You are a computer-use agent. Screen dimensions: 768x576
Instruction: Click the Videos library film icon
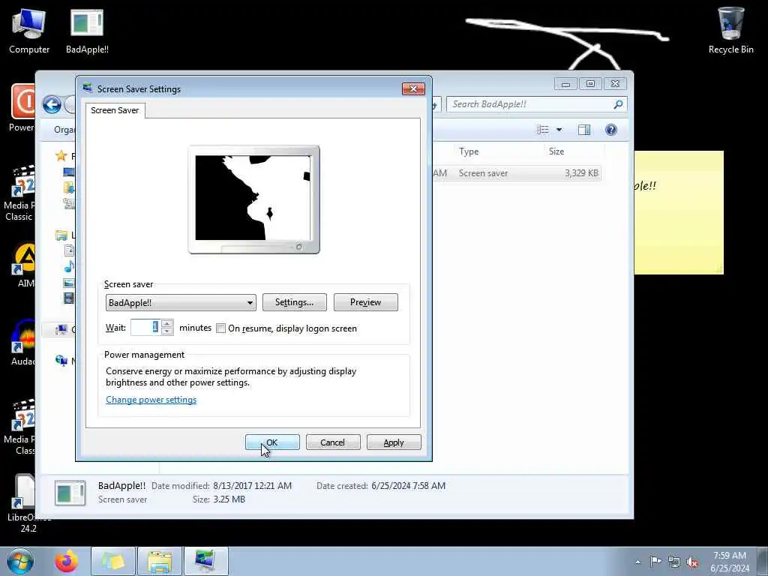tap(69, 298)
